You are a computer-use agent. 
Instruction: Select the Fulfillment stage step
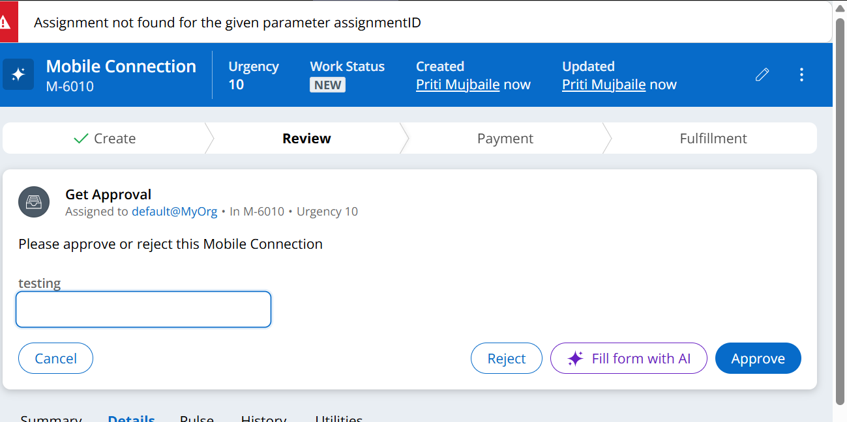pos(713,138)
